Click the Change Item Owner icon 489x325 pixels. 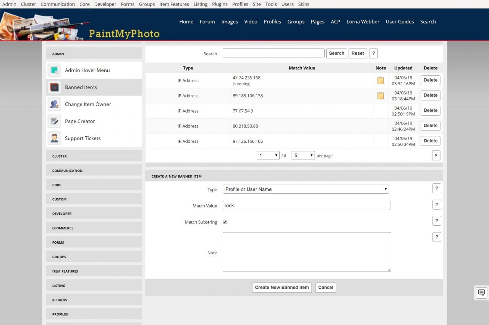pos(54,104)
